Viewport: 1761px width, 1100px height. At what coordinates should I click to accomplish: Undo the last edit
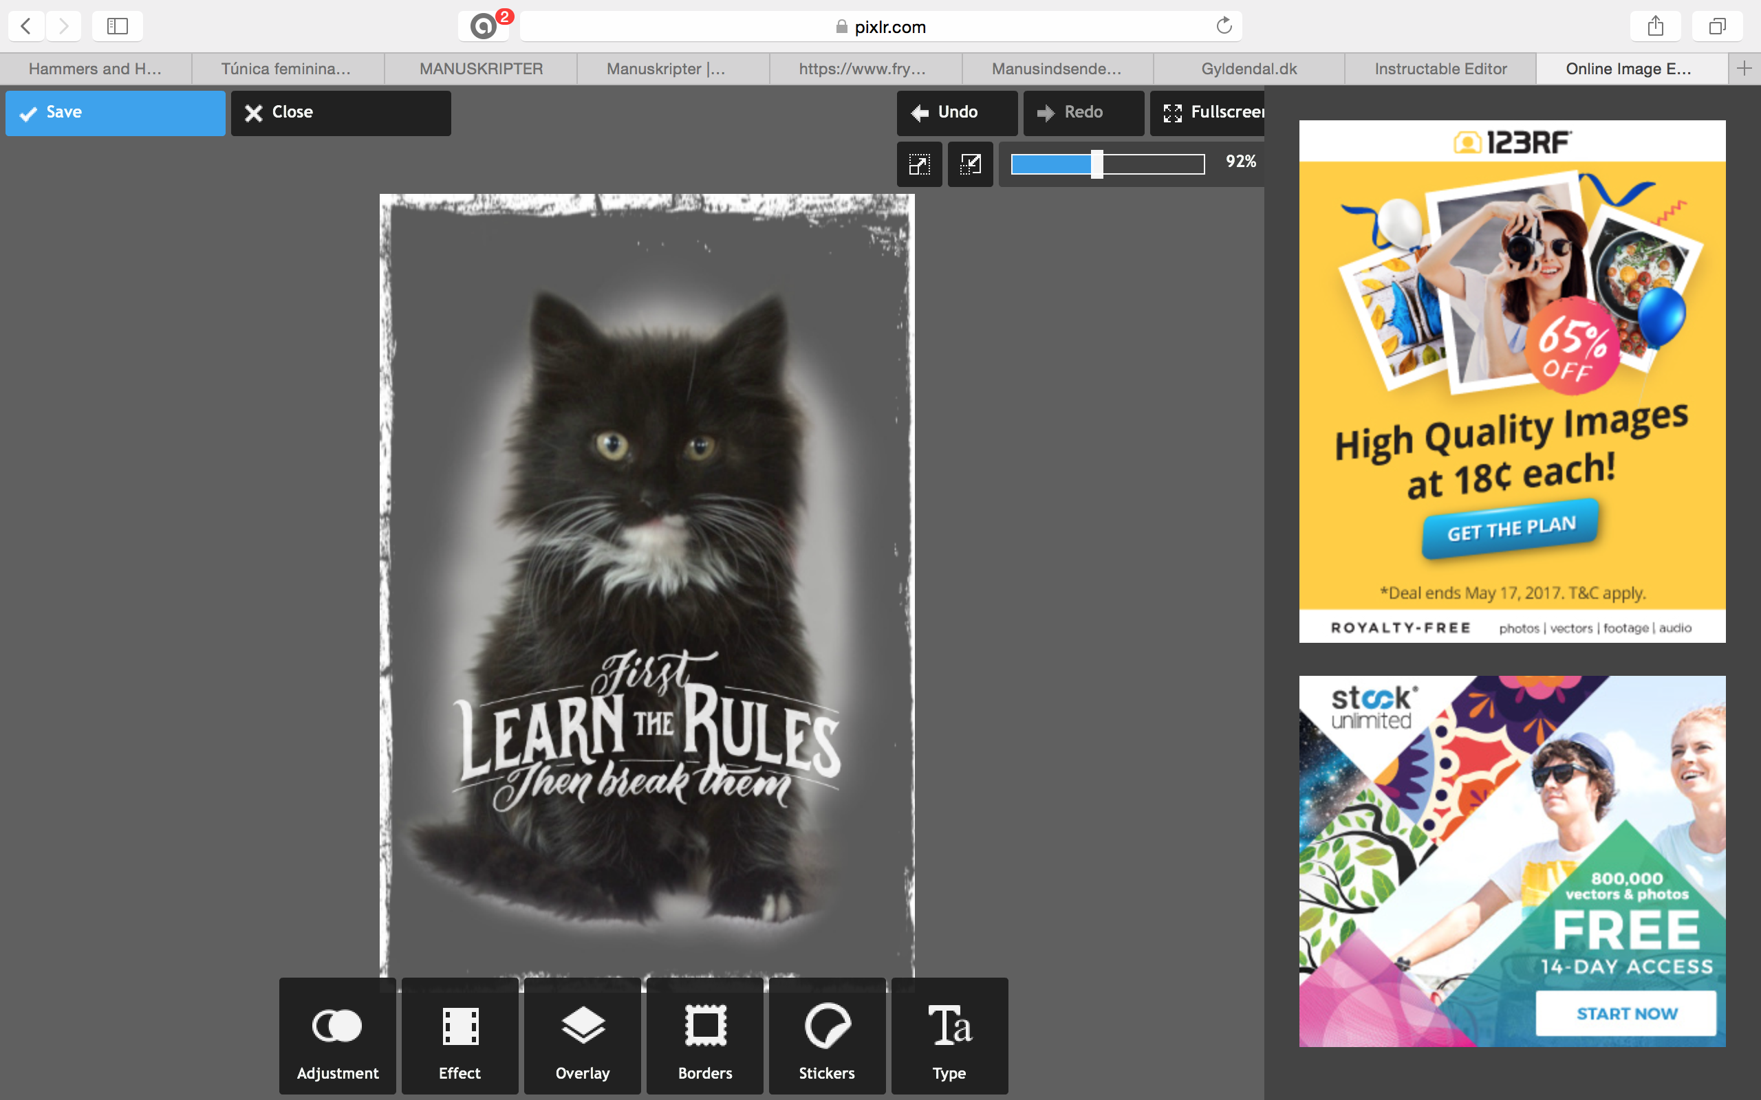tap(957, 113)
